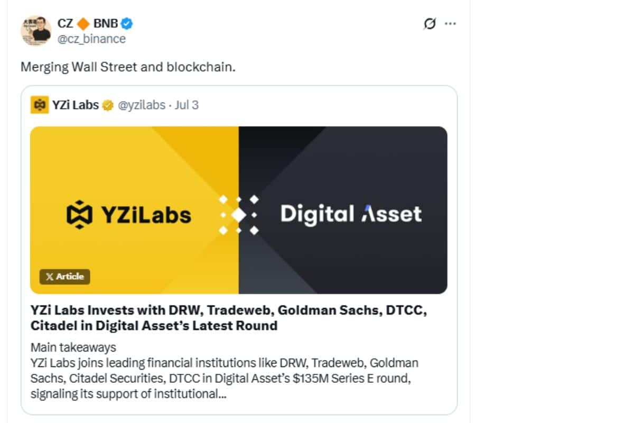Image resolution: width=634 pixels, height=423 pixels.
Task: Click the YZiLabs logo in the banner
Action: [129, 215]
